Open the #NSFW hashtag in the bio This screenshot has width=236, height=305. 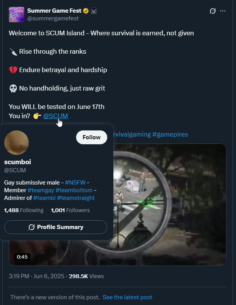[x=75, y=183]
